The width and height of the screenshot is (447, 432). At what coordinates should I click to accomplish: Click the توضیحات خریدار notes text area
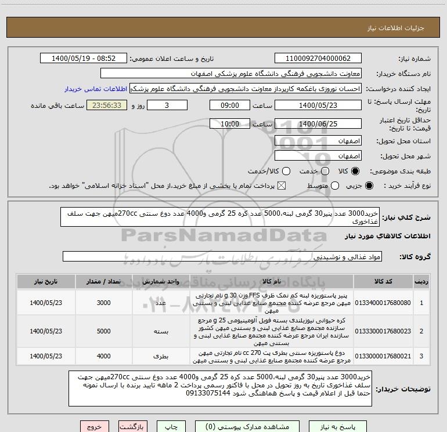coord(220,389)
